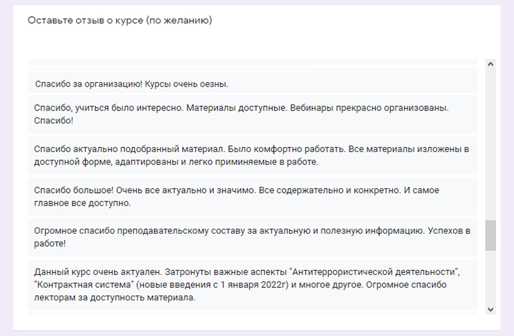
Task: Click the scrollbar up arrow
Action: coord(490,64)
